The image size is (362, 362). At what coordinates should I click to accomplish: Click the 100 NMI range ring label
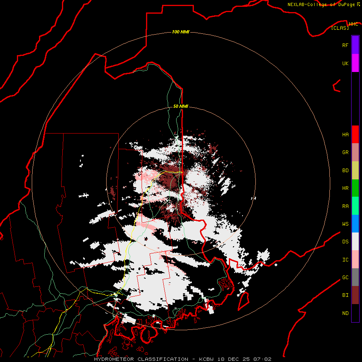(x=181, y=32)
